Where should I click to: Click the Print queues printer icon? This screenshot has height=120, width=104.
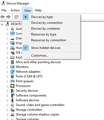(12, 81)
